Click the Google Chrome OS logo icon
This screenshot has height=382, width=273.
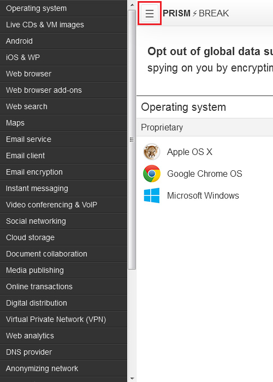point(152,174)
